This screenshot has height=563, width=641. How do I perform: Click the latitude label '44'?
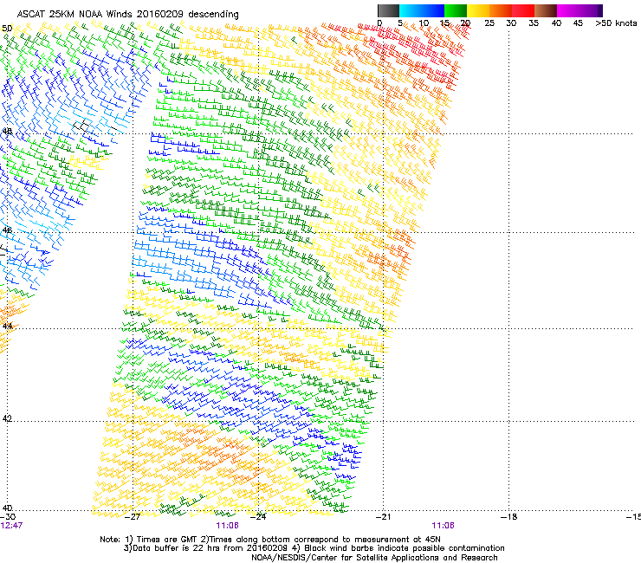[7, 326]
